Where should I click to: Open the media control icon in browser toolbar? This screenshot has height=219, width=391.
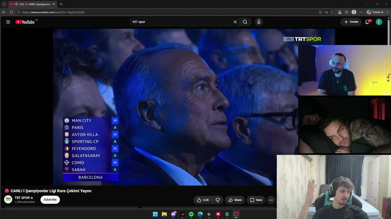click(339, 12)
